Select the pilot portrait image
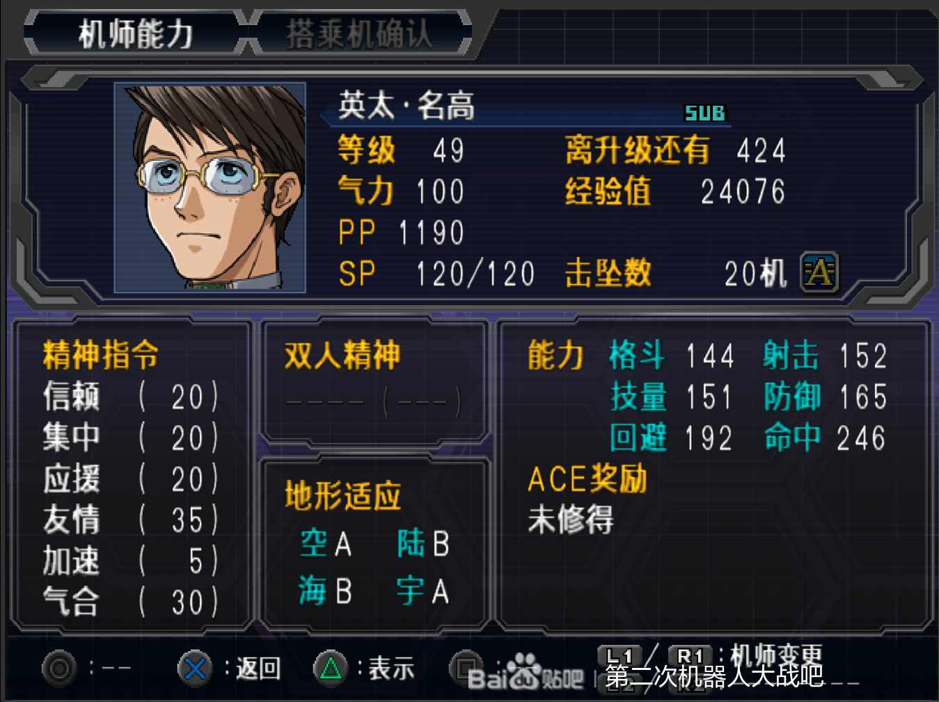Viewport: 939px width, 702px height. click(210, 187)
